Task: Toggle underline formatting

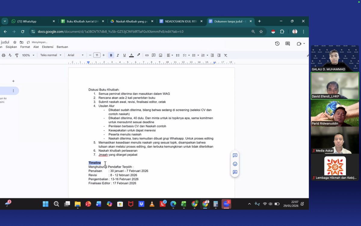Action: coord(124,55)
